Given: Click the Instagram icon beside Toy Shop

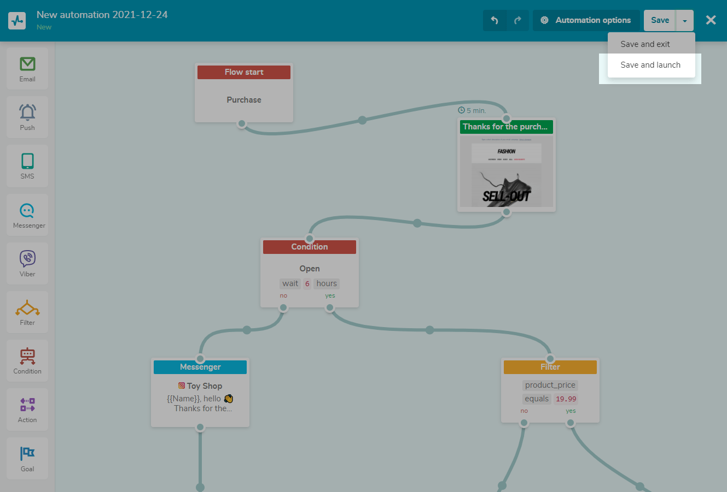Looking at the screenshot, I should point(182,386).
